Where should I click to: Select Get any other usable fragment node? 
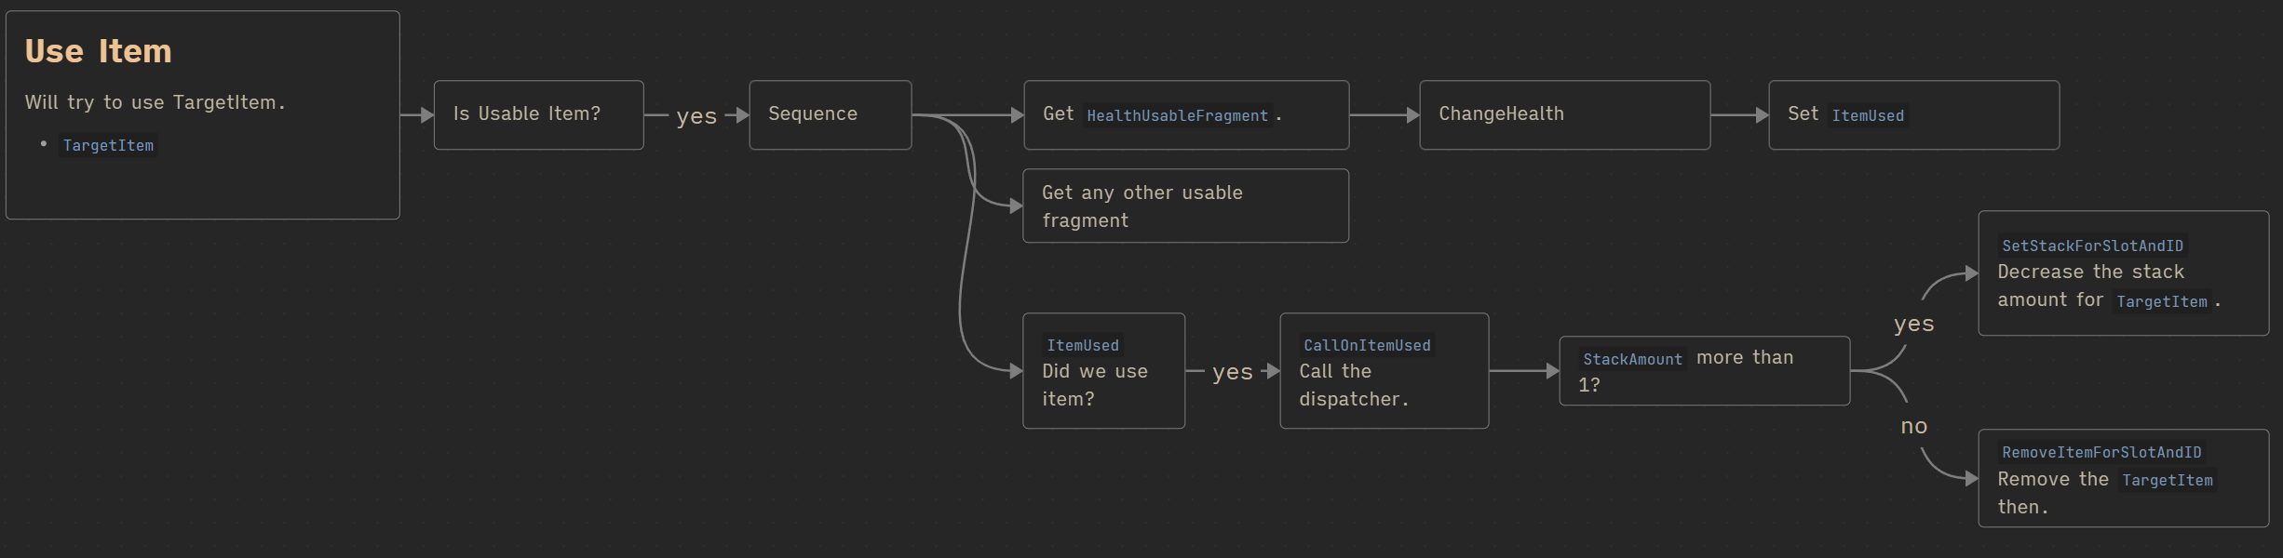1184,206
